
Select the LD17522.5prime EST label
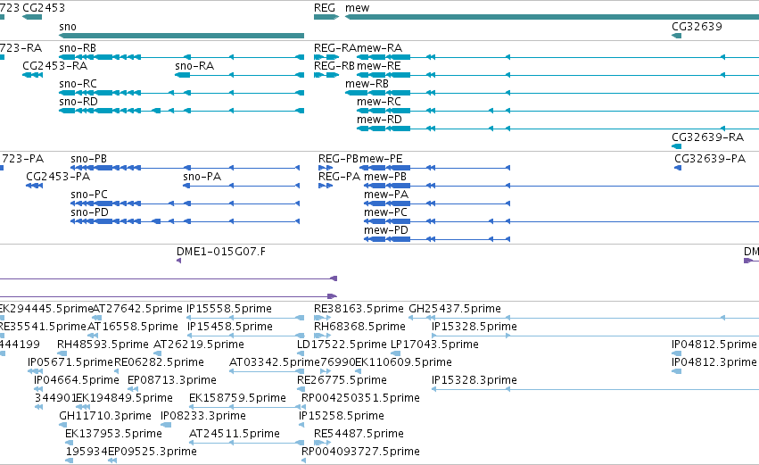(342, 345)
